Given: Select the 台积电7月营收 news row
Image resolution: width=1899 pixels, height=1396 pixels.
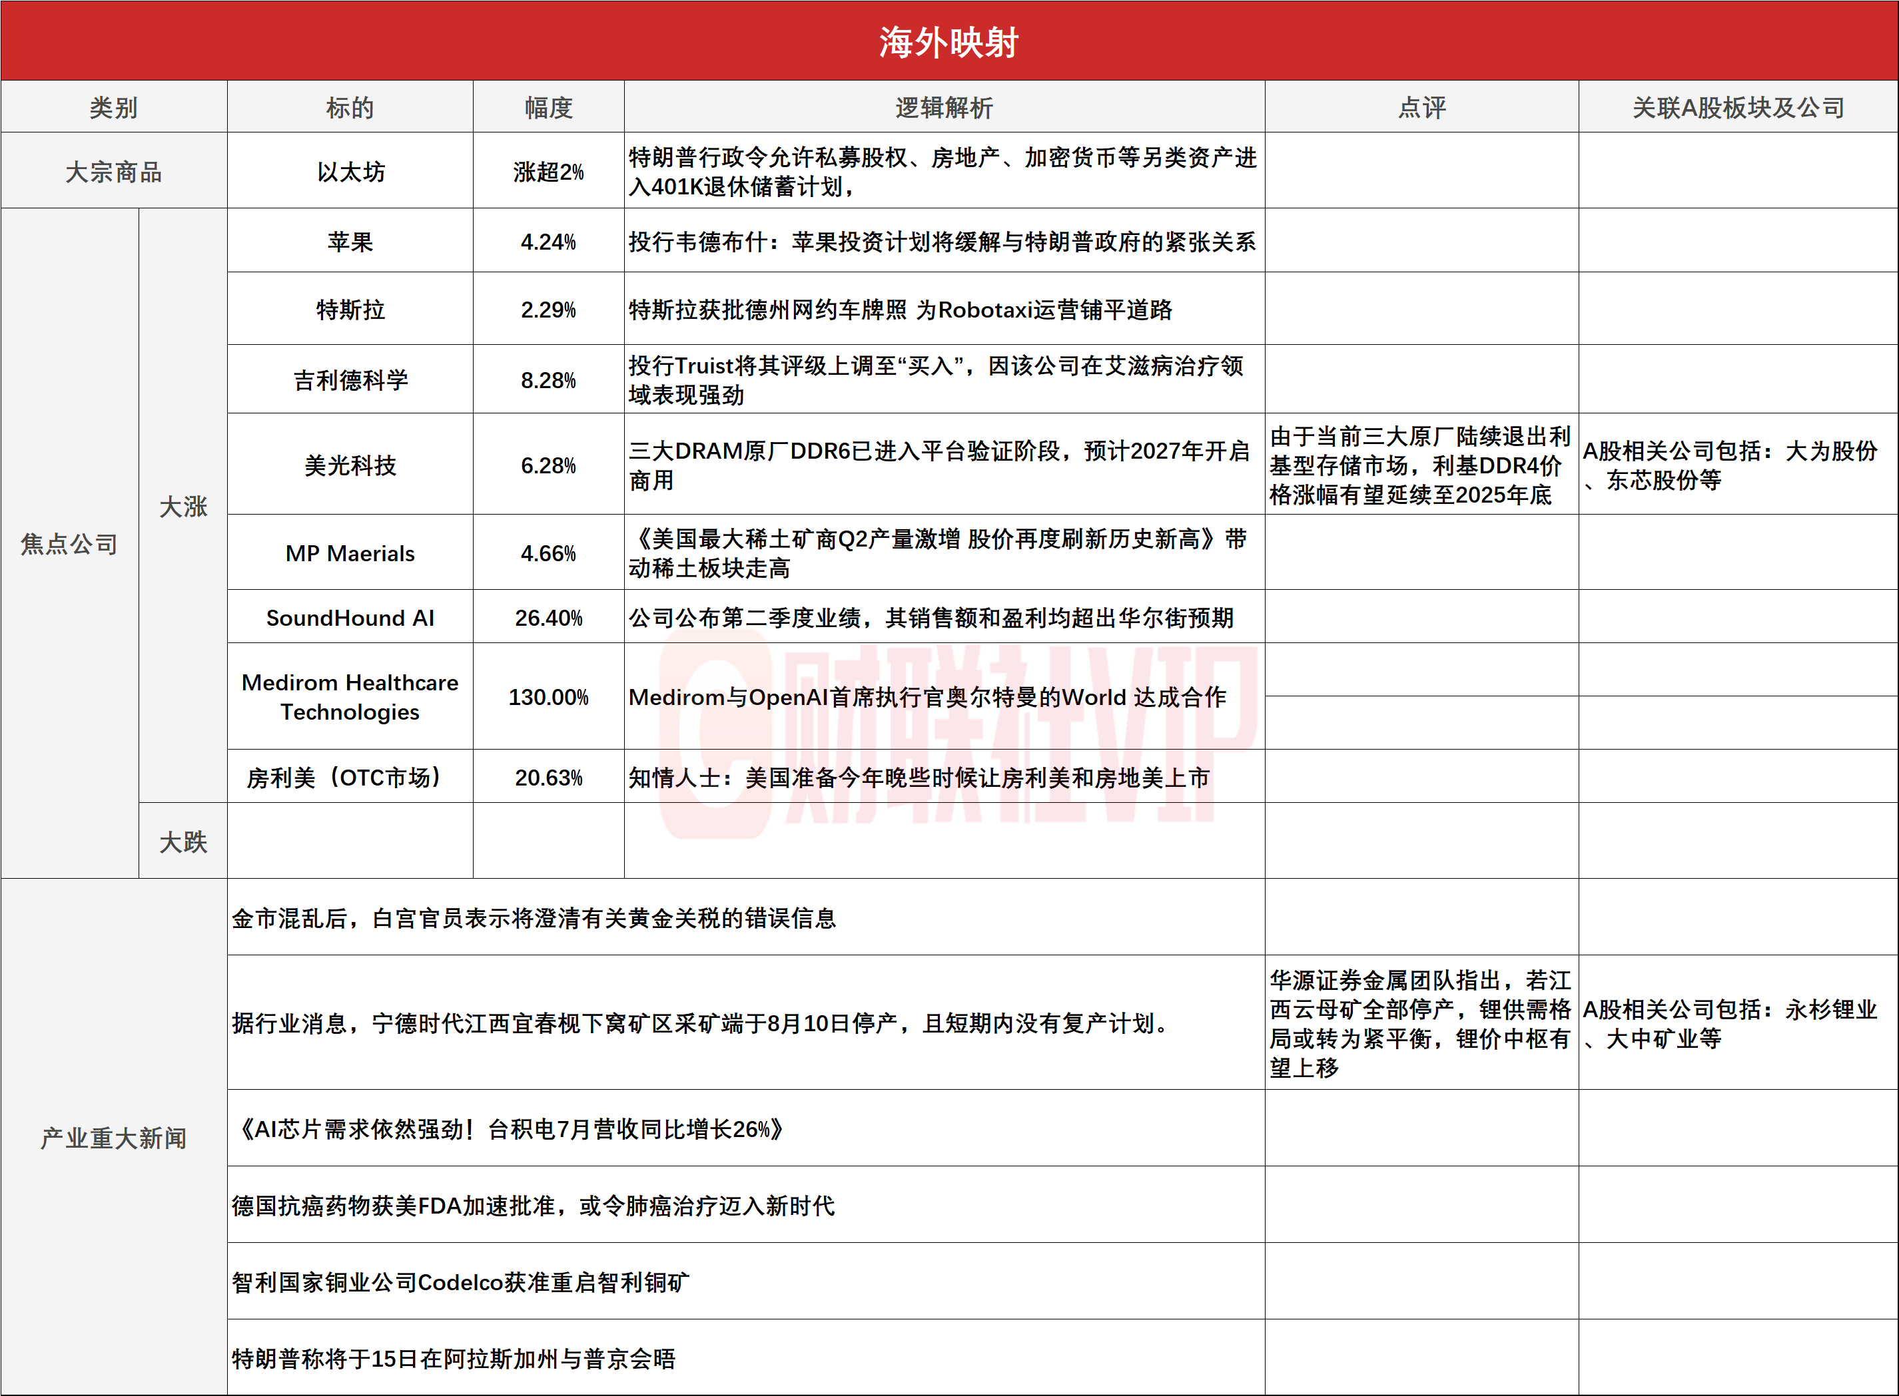Looking at the screenshot, I should [x=747, y=1128].
